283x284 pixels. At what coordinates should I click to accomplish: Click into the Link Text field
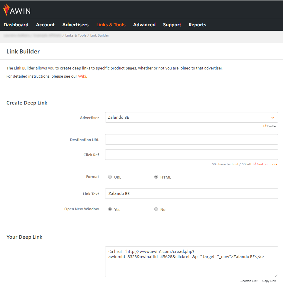(191, 193)
